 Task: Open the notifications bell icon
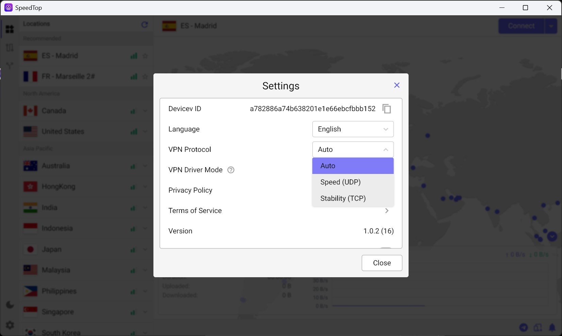tap(552, 328)
